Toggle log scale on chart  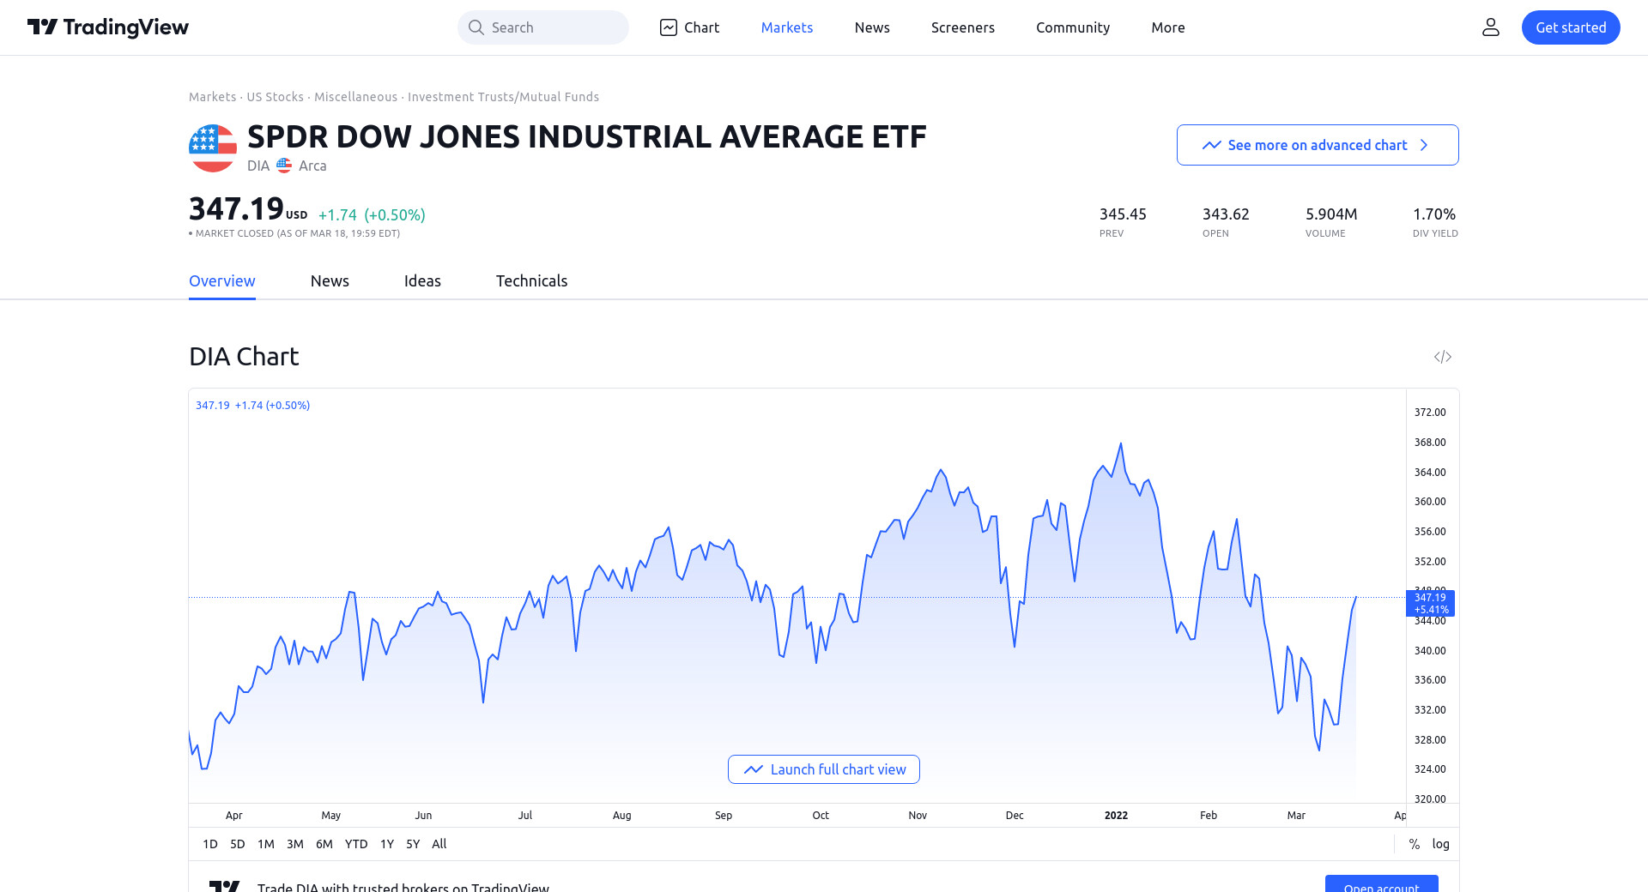click(x=1441, y=844)
